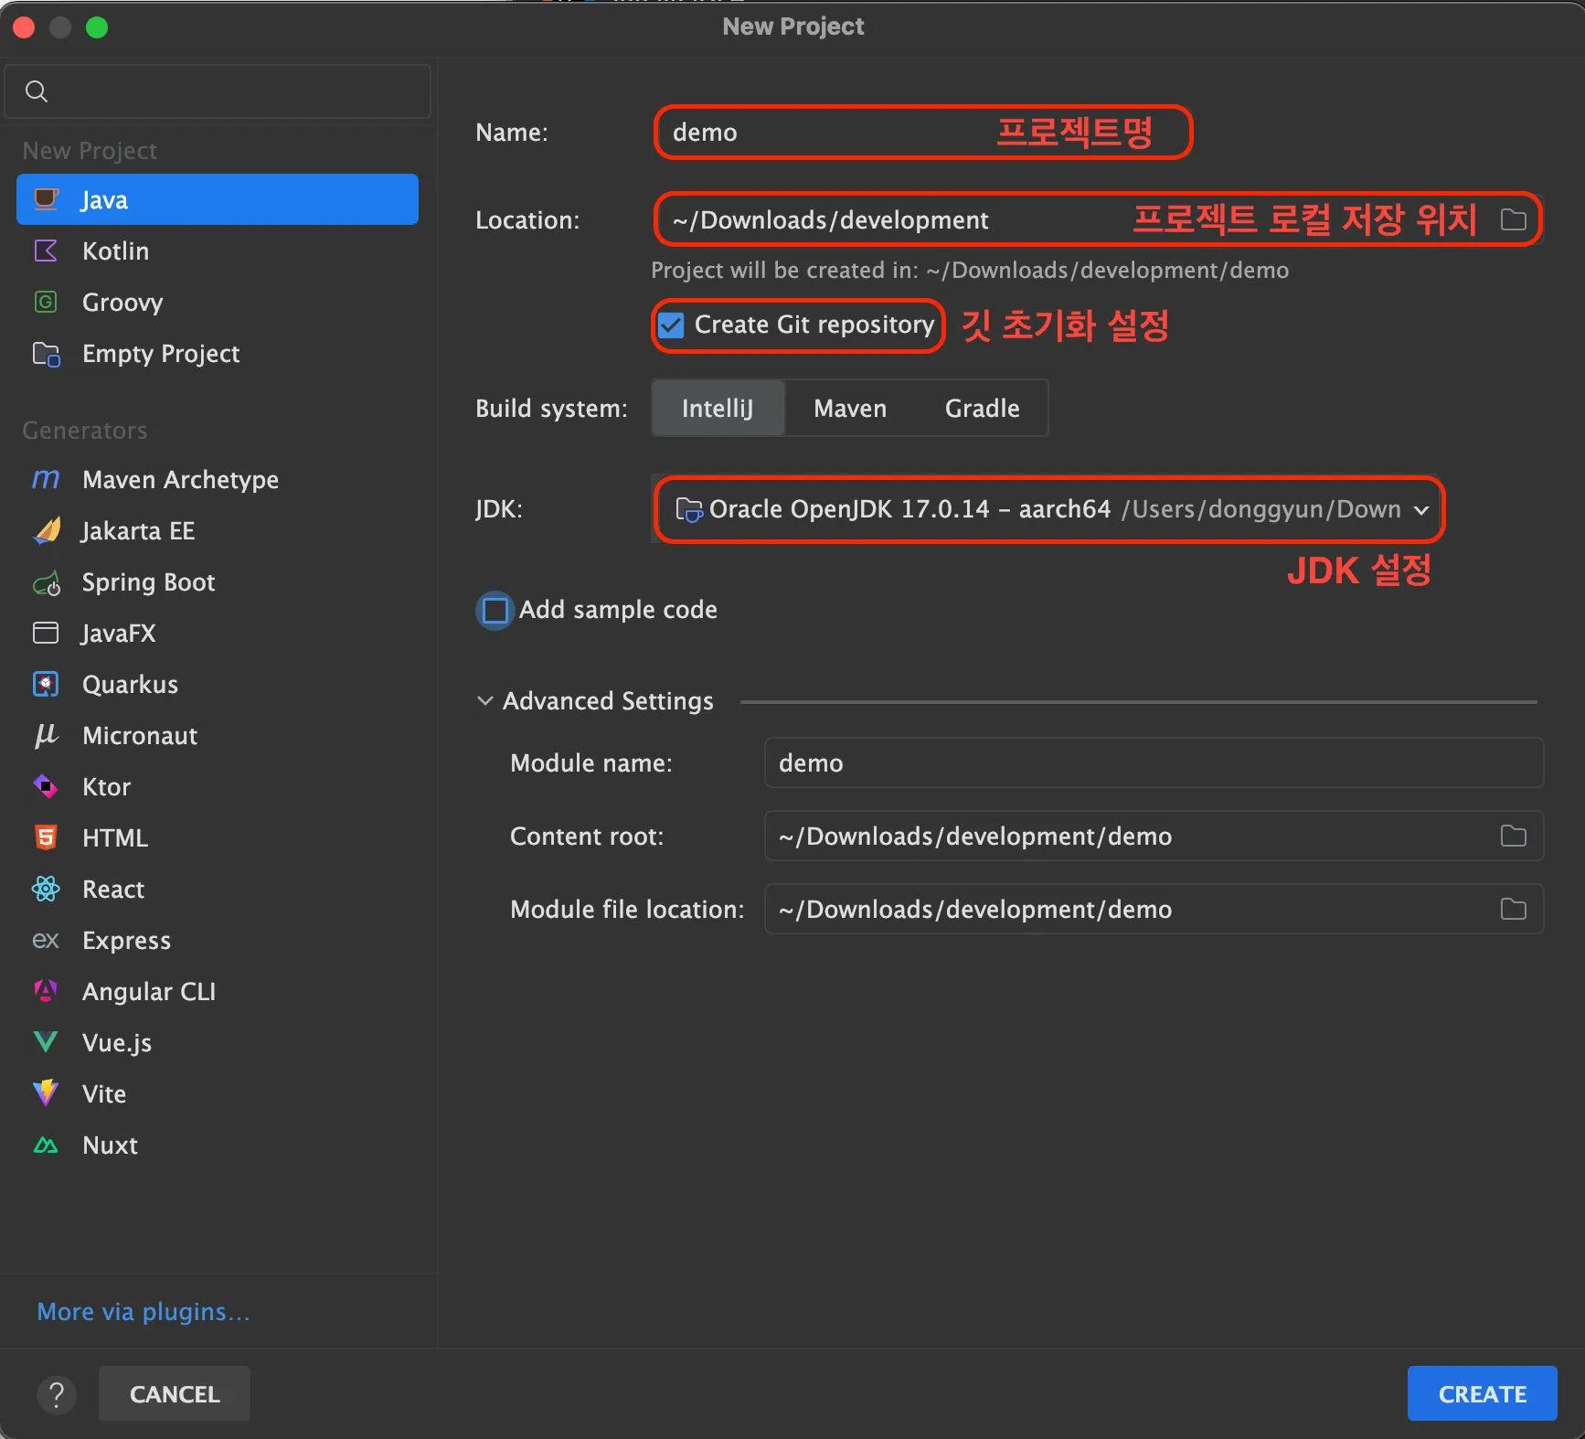Viewport: 1585px width, 1439px height.
Task: Click the Spring Boot icon
Action: (x=46, y=582)
